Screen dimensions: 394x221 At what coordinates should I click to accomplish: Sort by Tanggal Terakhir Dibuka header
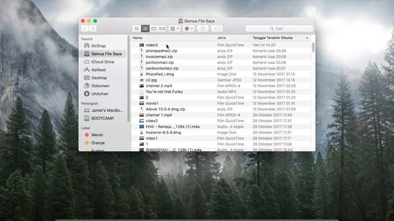tap(273, 38)
